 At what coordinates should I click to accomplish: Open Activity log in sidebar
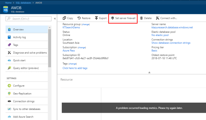(27, 37)
